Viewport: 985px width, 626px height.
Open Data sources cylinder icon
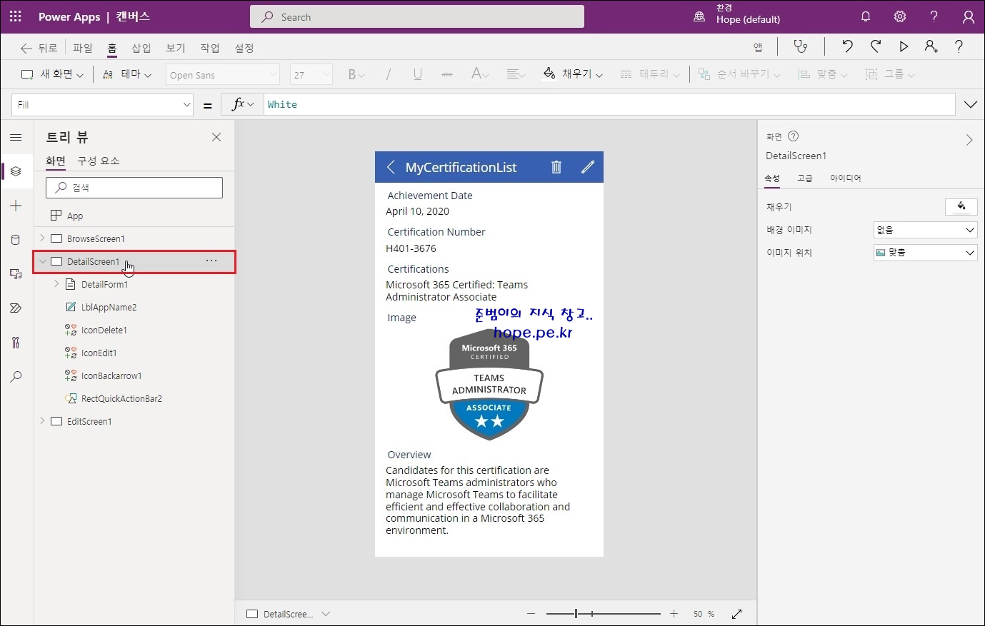pyautogui.click(x=16, y=240)
